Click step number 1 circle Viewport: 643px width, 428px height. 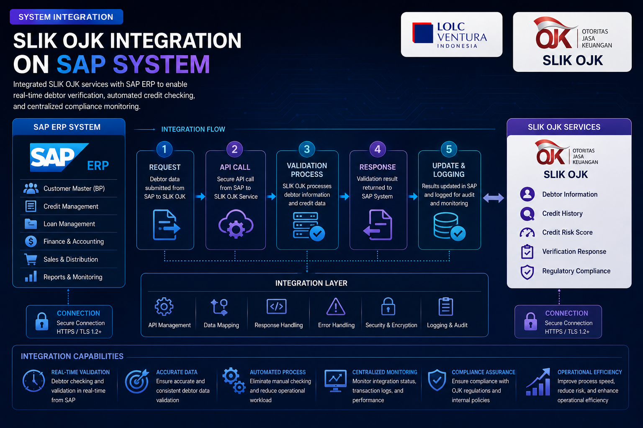click(165, 149)
